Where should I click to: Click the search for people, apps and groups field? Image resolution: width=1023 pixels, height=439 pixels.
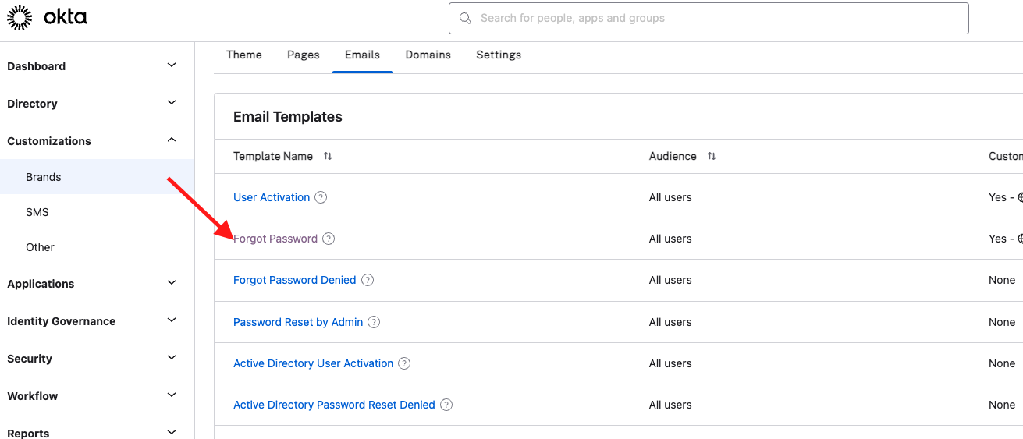click(x=709, y=18)
